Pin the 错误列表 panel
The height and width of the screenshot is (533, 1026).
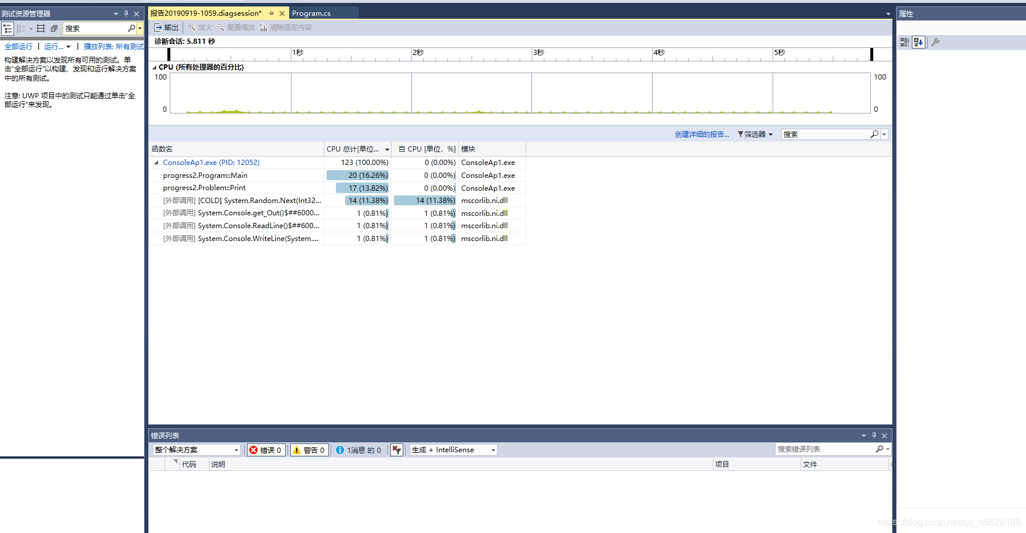874,435
